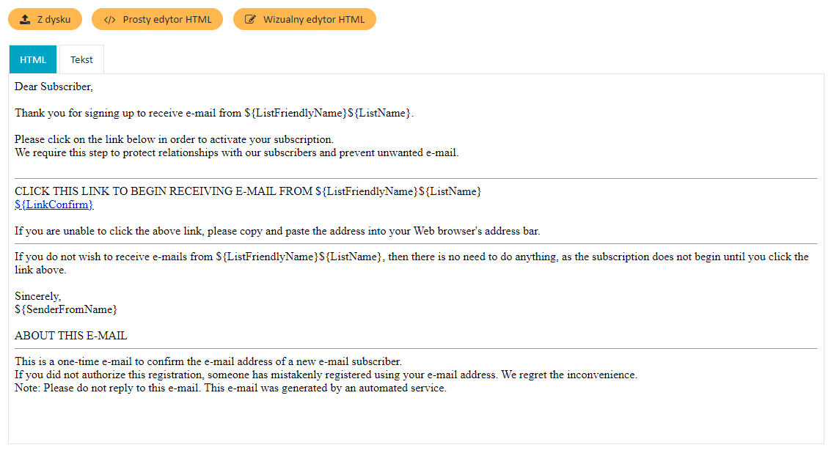Screen dimensions: 831x453
Task: Select the ${SenderFromName} placeholder text
Action: coord(66,309)
